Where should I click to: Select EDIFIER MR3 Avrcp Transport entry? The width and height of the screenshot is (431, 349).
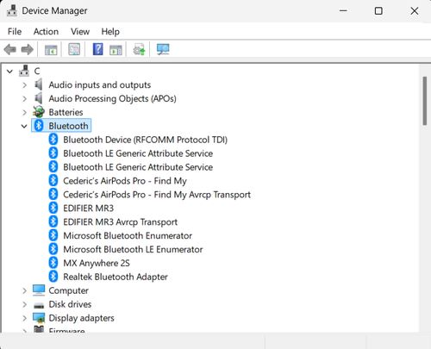(x=120, y=222)
